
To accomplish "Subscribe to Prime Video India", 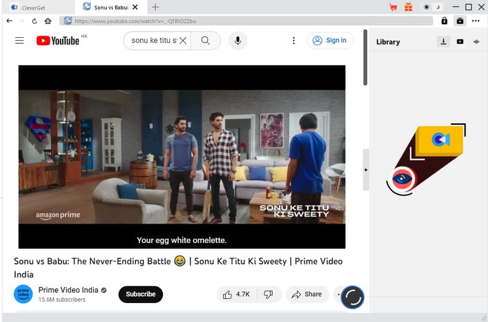I will coord(141,294).
